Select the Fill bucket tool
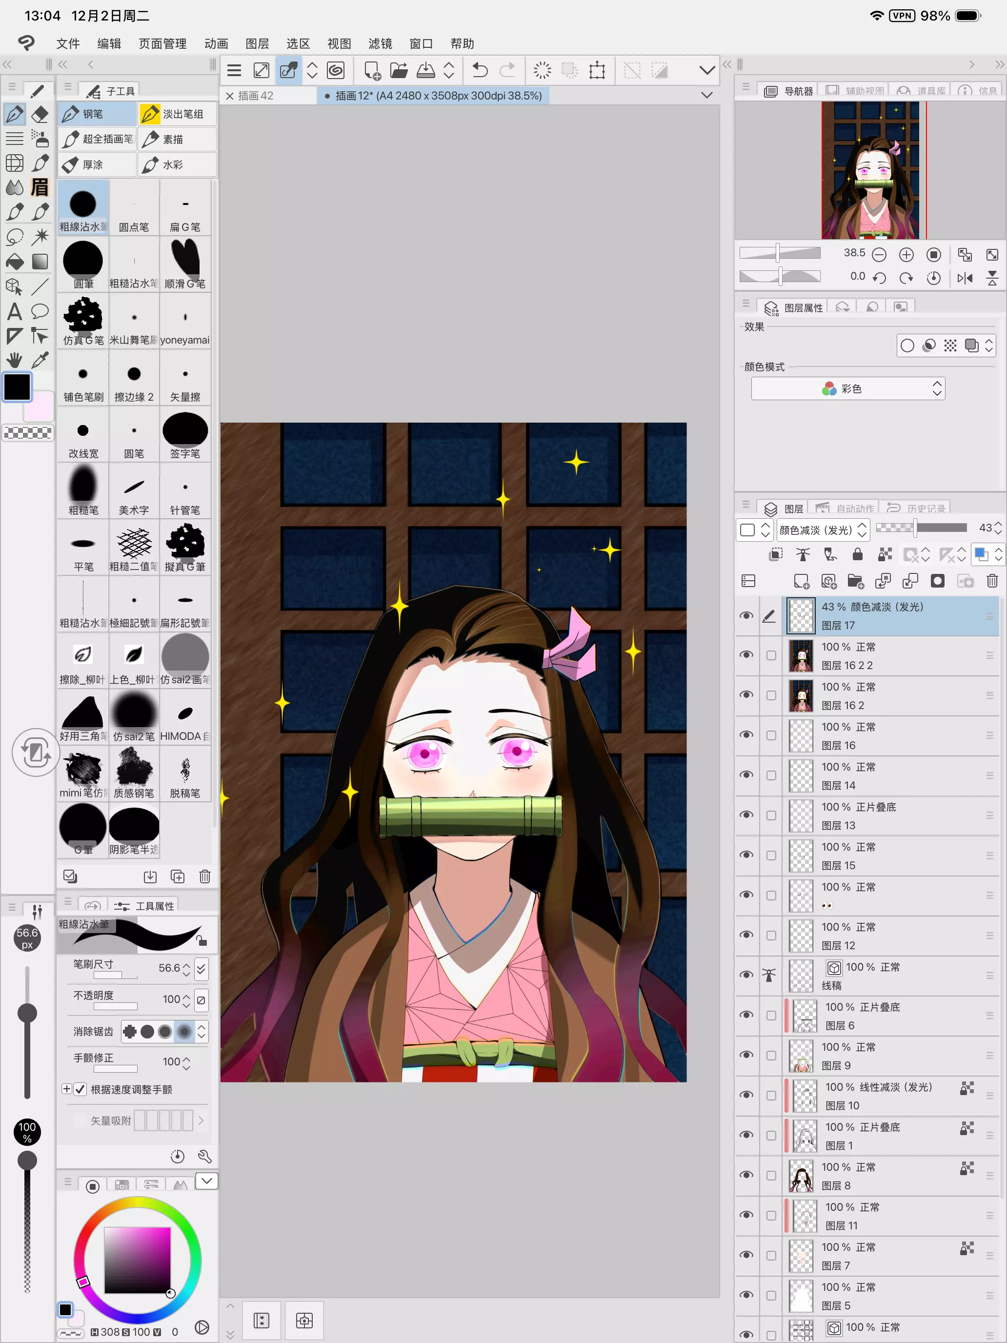This screenshot has height=1343, width=1007. click(x=15, y=262)
